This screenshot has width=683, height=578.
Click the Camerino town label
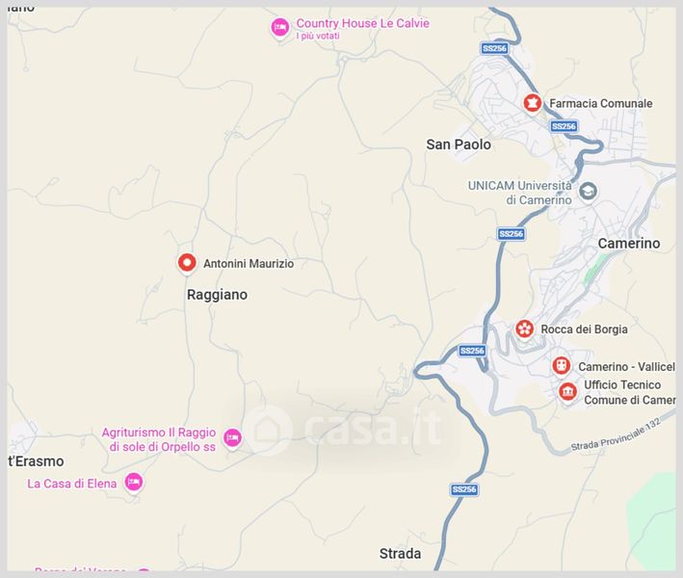tap(629, 244)
